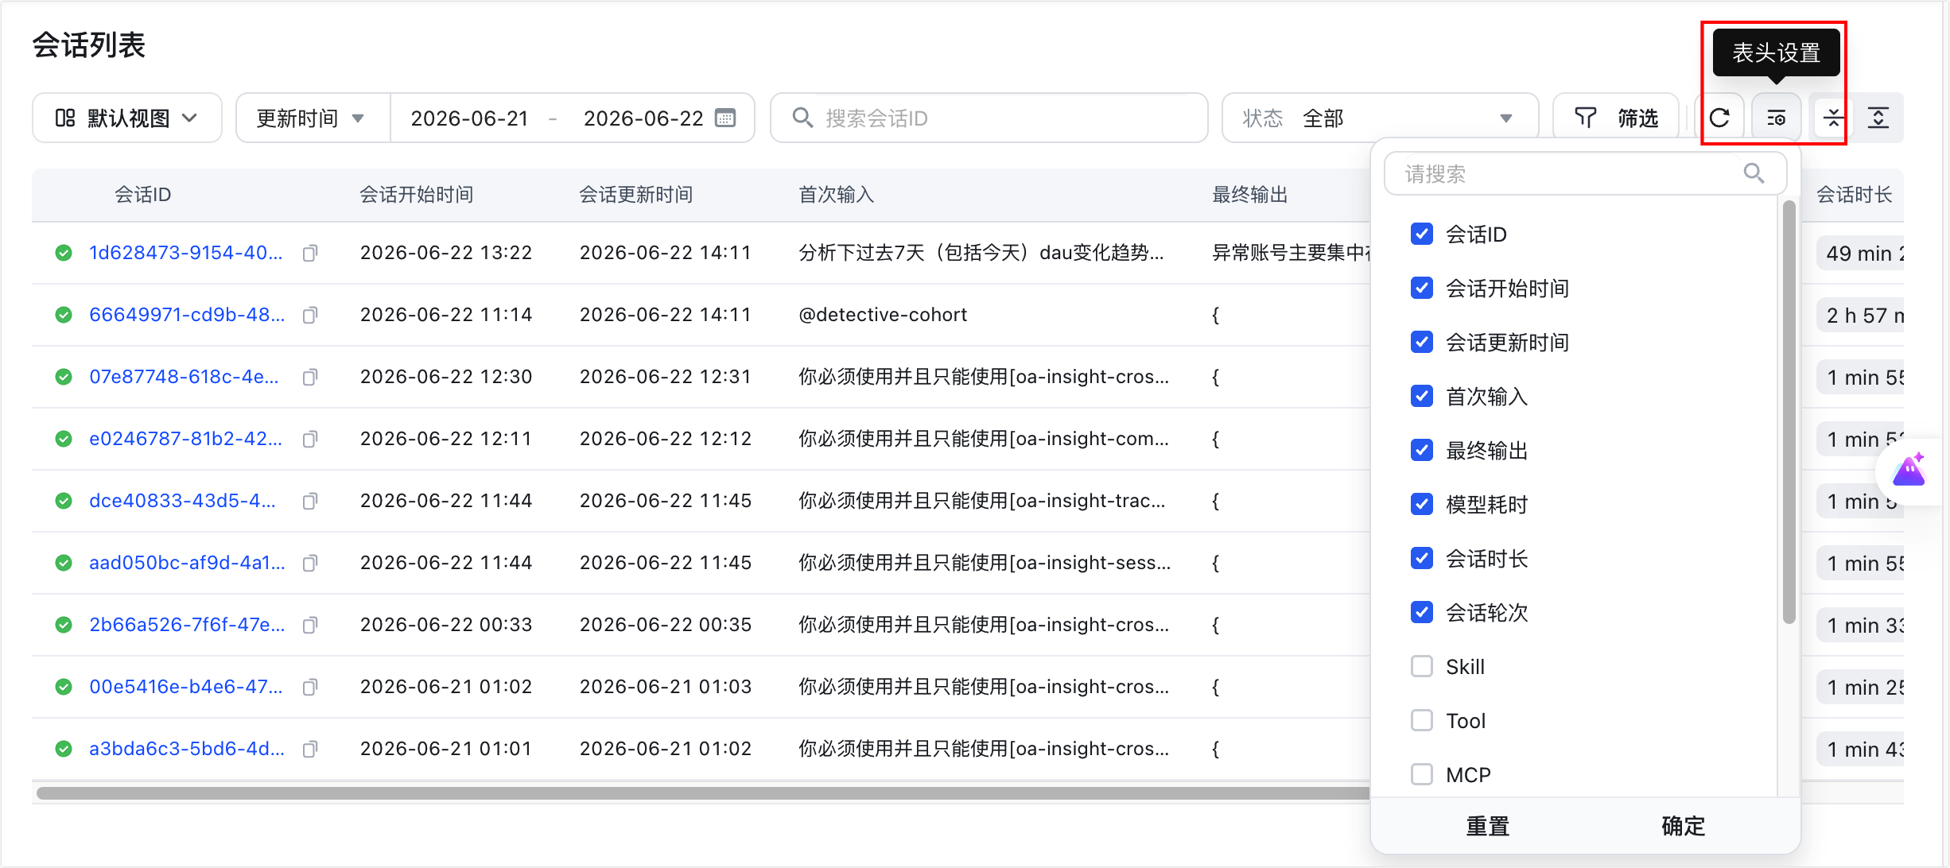
Task: Click the 请搜索 column search field
Action: click(1585, 173)
